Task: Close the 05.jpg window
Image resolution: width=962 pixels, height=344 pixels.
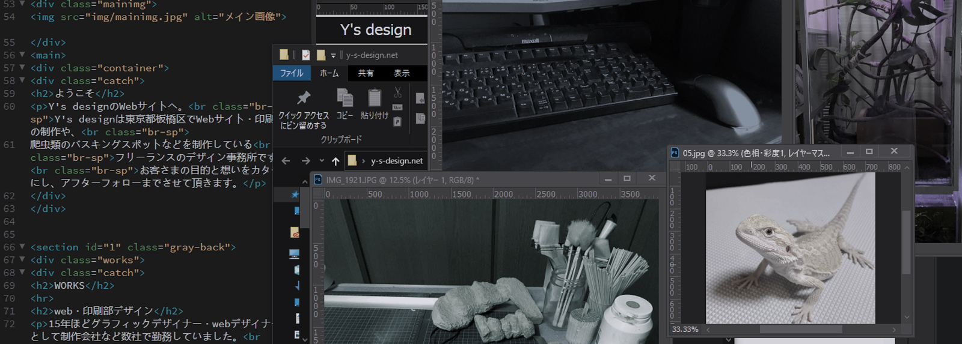Action: tap(894, 151)
